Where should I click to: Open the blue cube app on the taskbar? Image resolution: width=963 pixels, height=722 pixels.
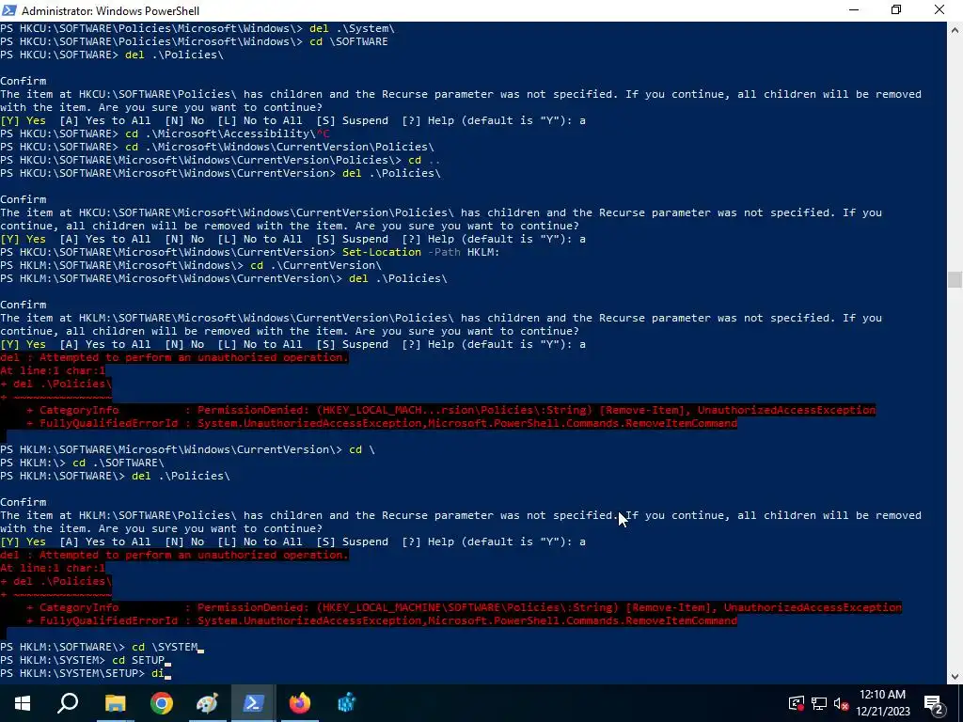[x=346, y=703]
